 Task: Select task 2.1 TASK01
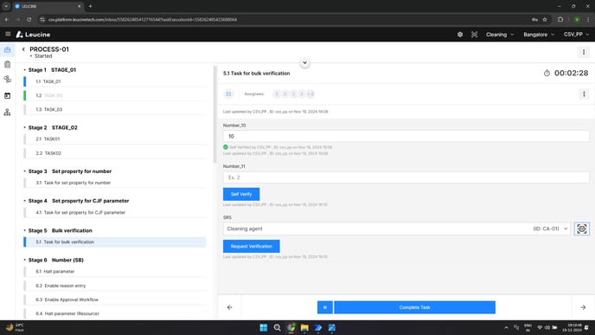click(115, 139)
